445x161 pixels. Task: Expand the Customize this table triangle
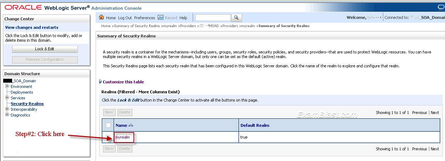pyautogui.click(x=100, y=82)
